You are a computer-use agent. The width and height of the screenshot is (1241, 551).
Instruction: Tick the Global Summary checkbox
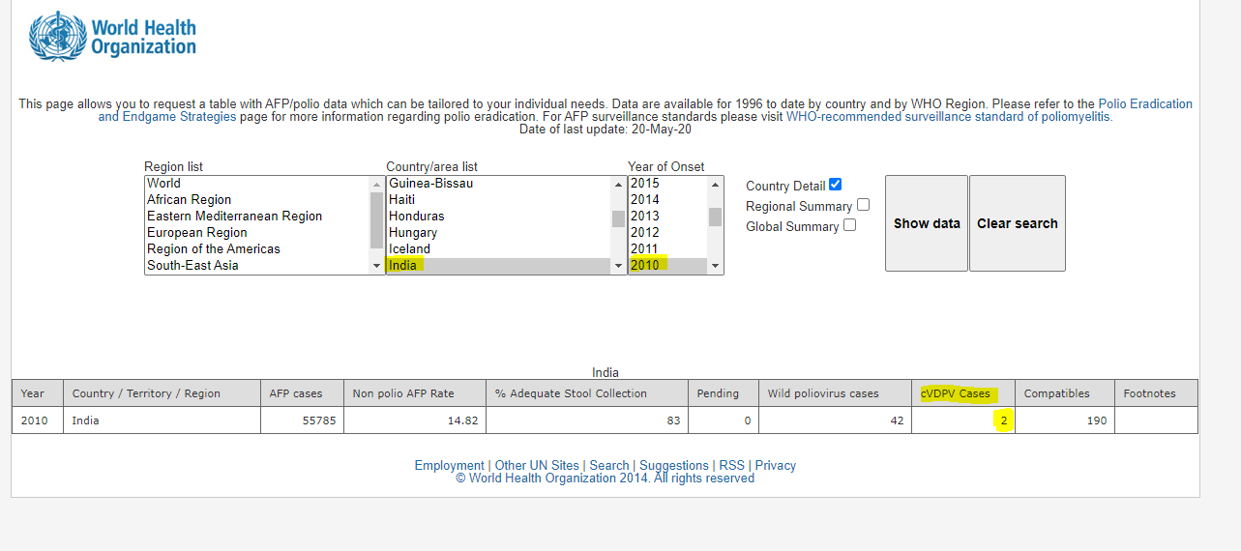point(849,225)
